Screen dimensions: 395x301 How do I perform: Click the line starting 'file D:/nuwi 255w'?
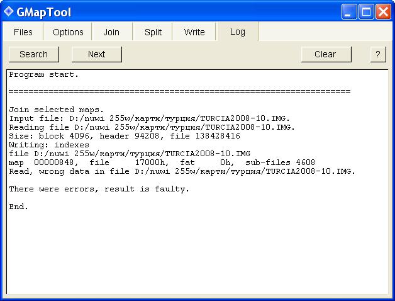[130, 154]
